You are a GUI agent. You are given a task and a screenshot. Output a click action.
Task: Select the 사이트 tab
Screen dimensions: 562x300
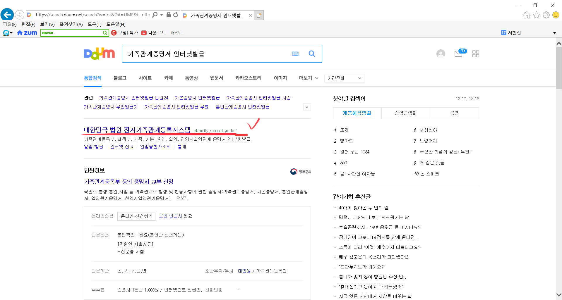[145, 78]
